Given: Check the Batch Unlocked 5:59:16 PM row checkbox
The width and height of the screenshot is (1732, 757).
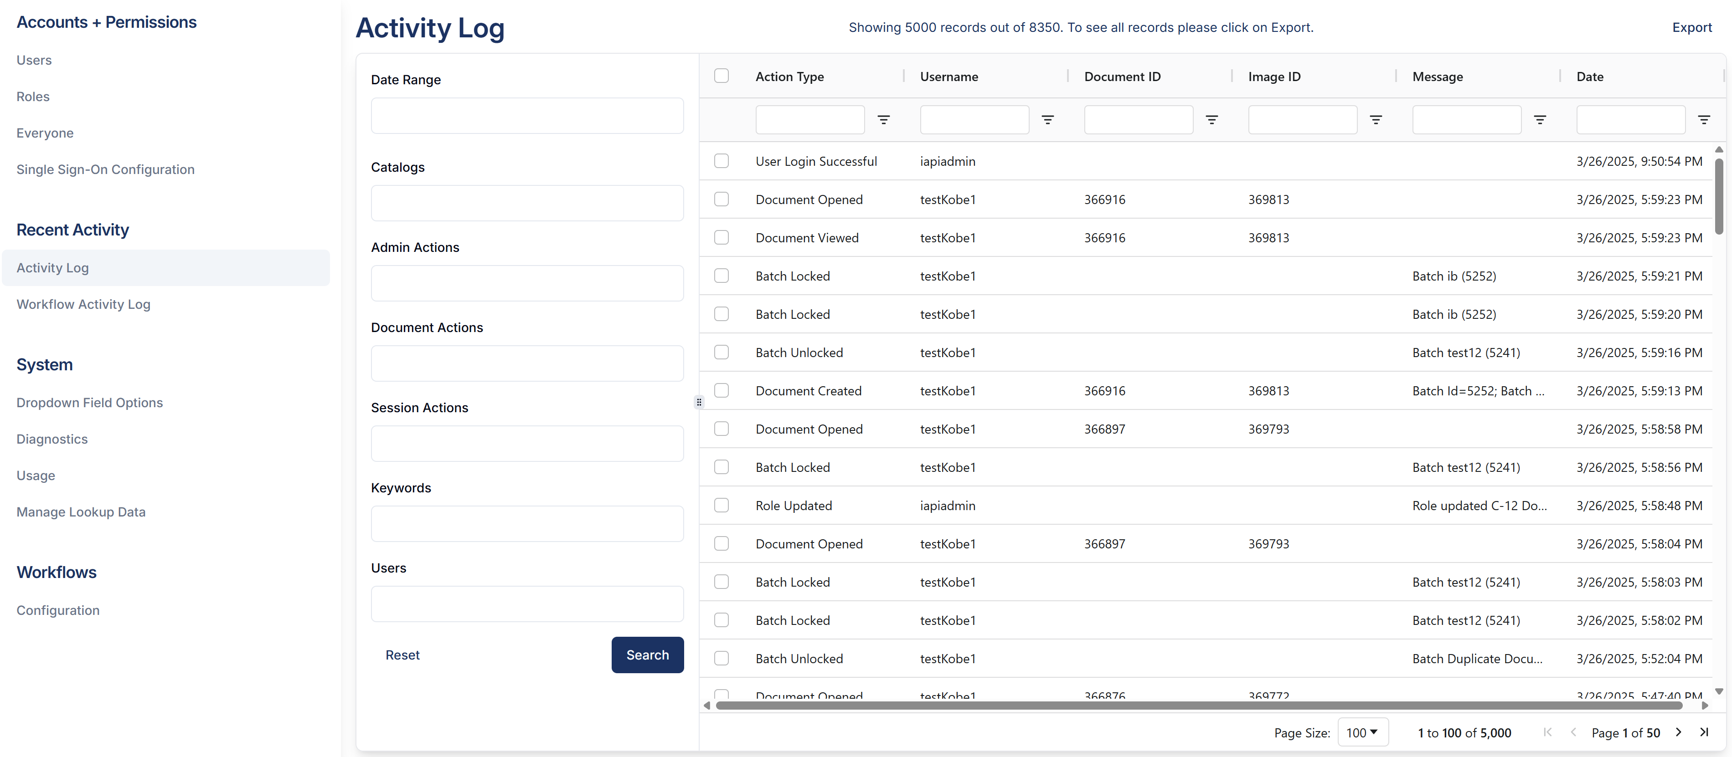Looking at the screenshot, I should point(722,352).
